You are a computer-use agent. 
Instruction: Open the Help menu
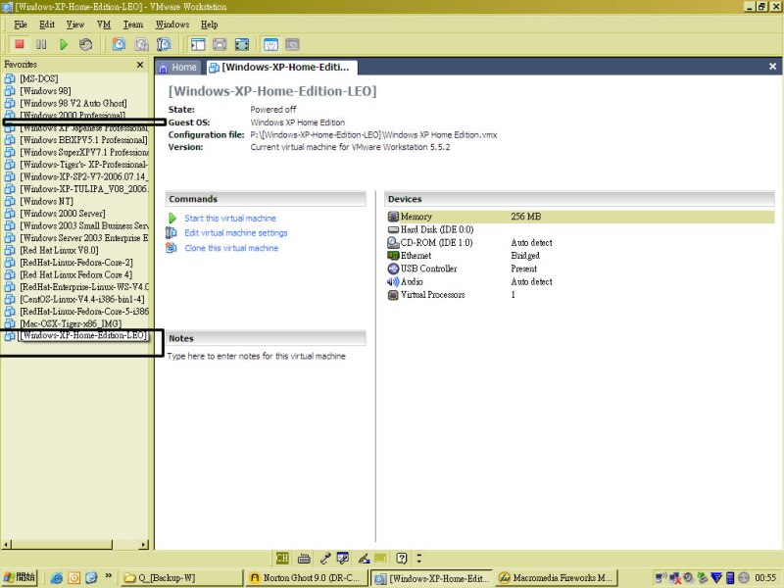coord(210,24)
